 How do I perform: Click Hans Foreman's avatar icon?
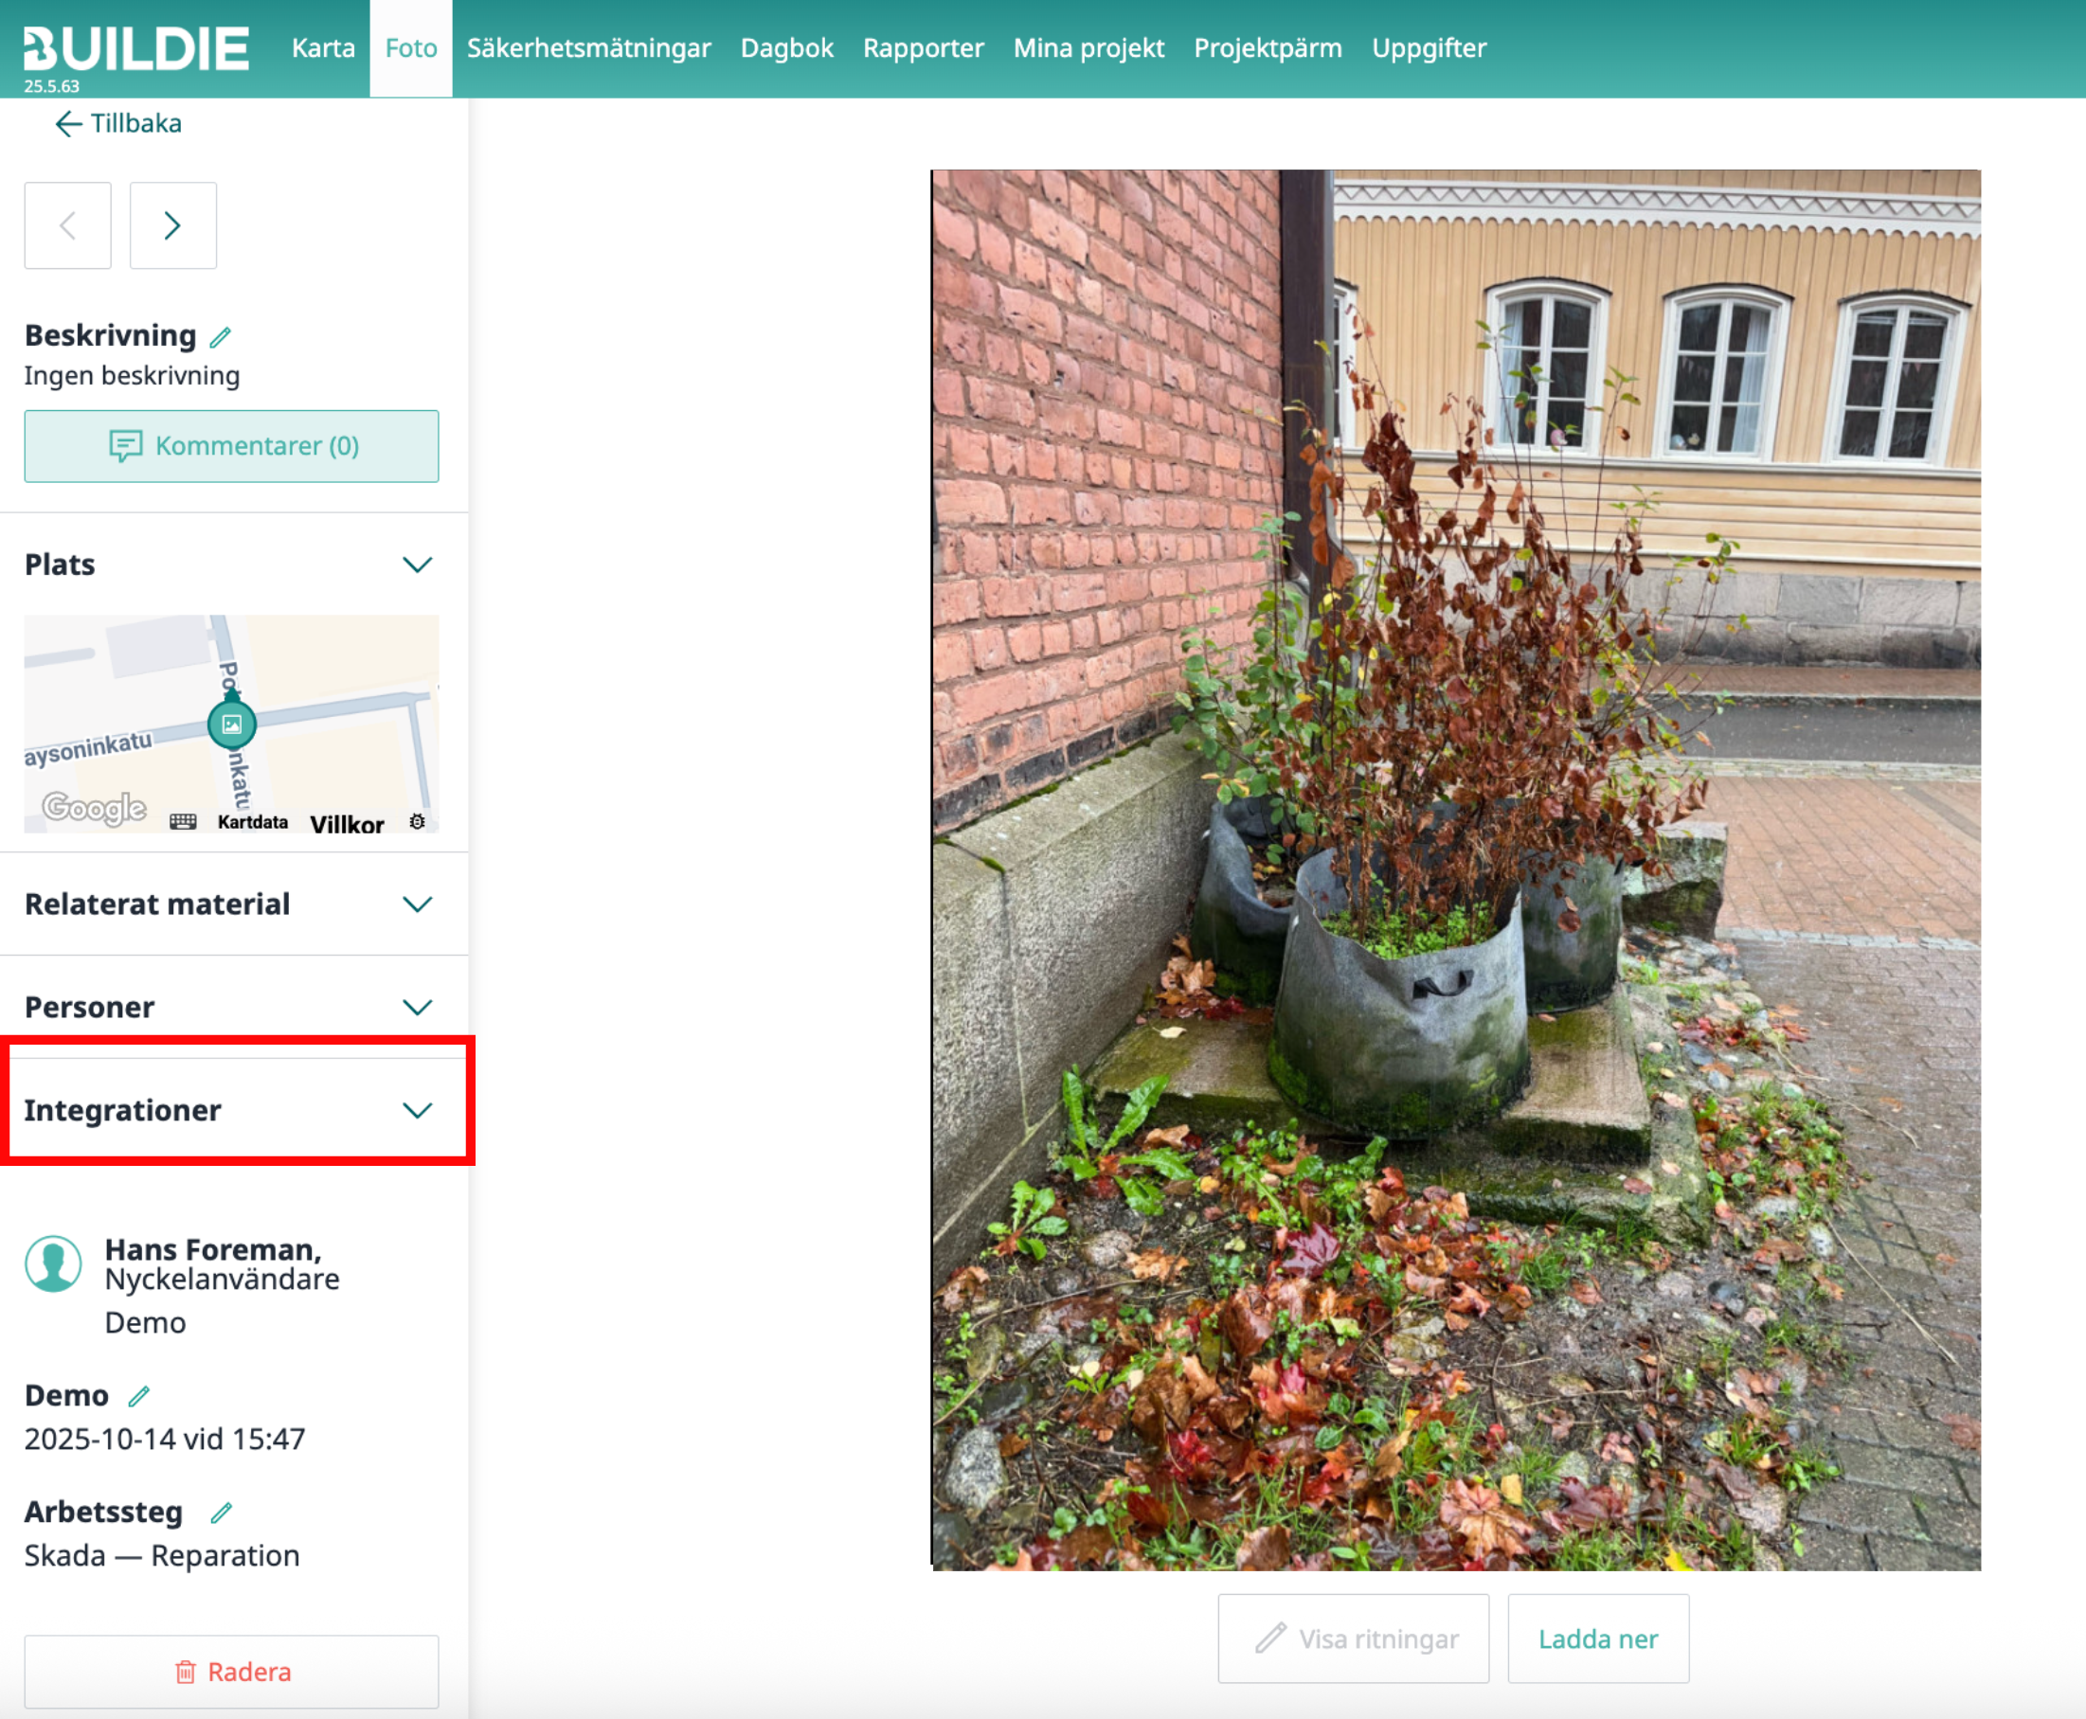(53, 1263)
